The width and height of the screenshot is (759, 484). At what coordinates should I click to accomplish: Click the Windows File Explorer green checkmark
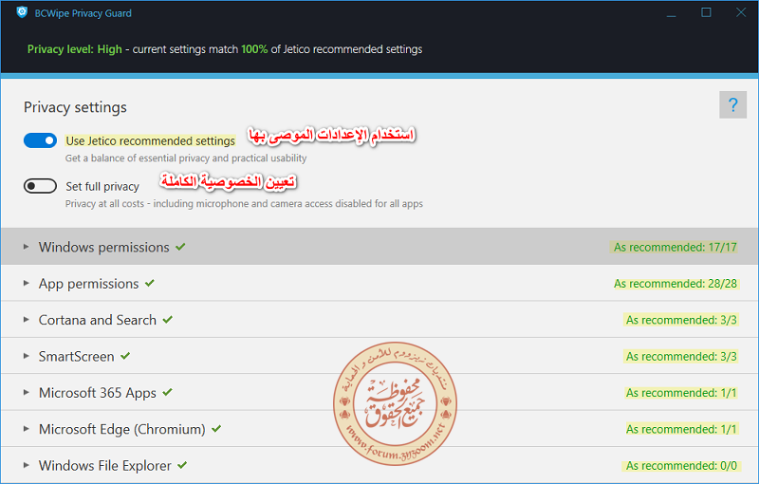[x=182, y=465]
